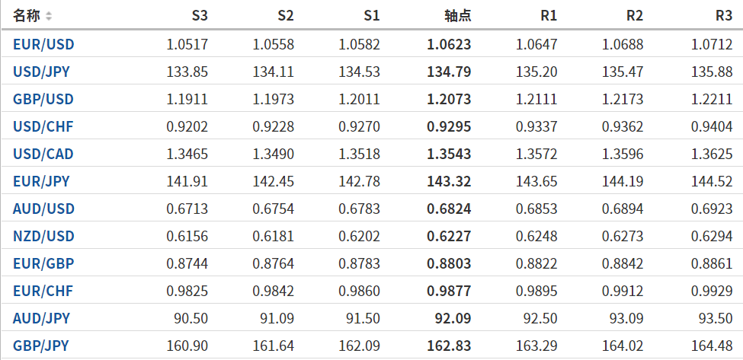Select the R2 column header
The width and height of the screenshot is (743, 360).
click(634, 16)
